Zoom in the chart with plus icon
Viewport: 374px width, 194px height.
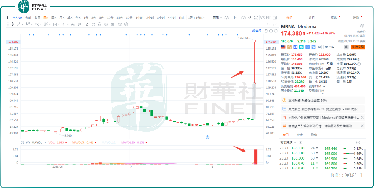[276, 31]
